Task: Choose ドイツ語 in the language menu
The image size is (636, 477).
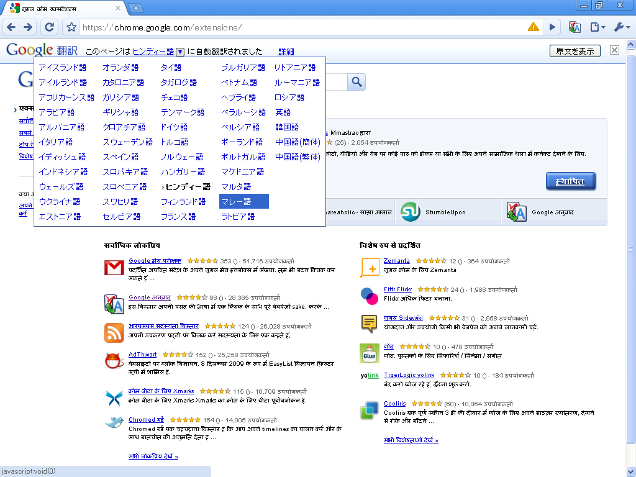Action: click(x=174, y=127)
